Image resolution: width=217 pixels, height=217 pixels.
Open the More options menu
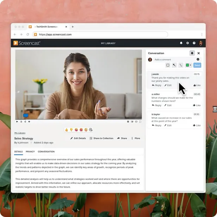pos(136,138)
